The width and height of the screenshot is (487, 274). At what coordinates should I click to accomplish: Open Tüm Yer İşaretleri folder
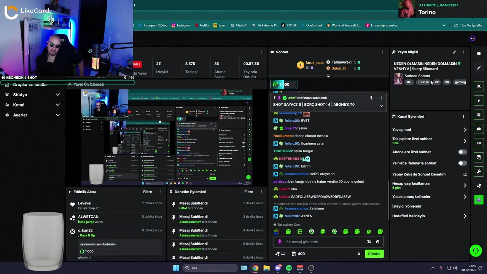click(468, 25)
